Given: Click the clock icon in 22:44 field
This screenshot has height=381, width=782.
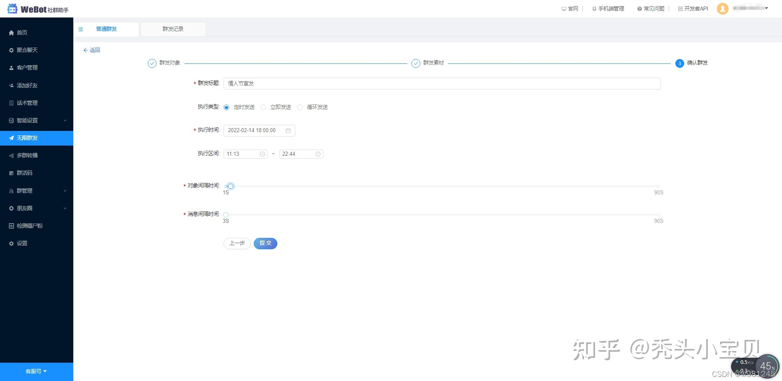Looking at the screenshot, I should (x=318, y=154).
